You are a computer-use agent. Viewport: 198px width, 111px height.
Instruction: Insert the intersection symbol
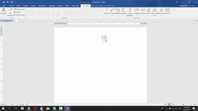(x=51, y=14)
